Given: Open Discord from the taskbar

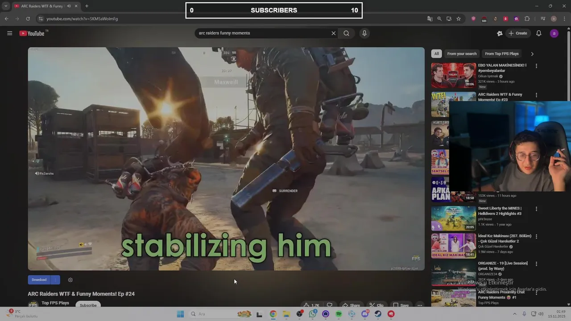Looking at the screenshot, I should point(365,314).
